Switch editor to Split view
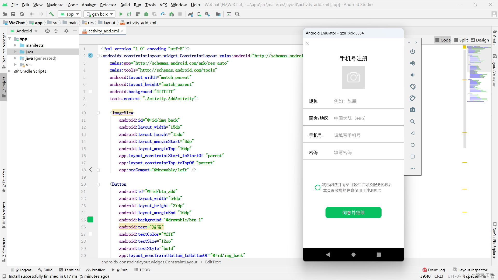 461,40
